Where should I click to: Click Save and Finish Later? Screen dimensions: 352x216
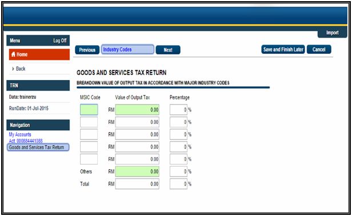(283, 49)
